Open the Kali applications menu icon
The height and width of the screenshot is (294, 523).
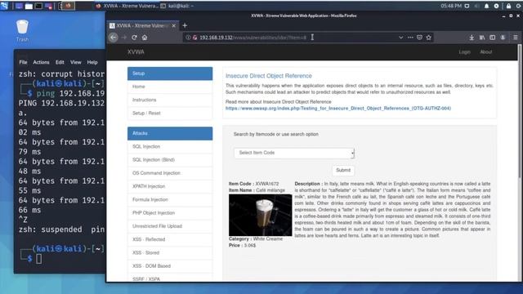4,6
